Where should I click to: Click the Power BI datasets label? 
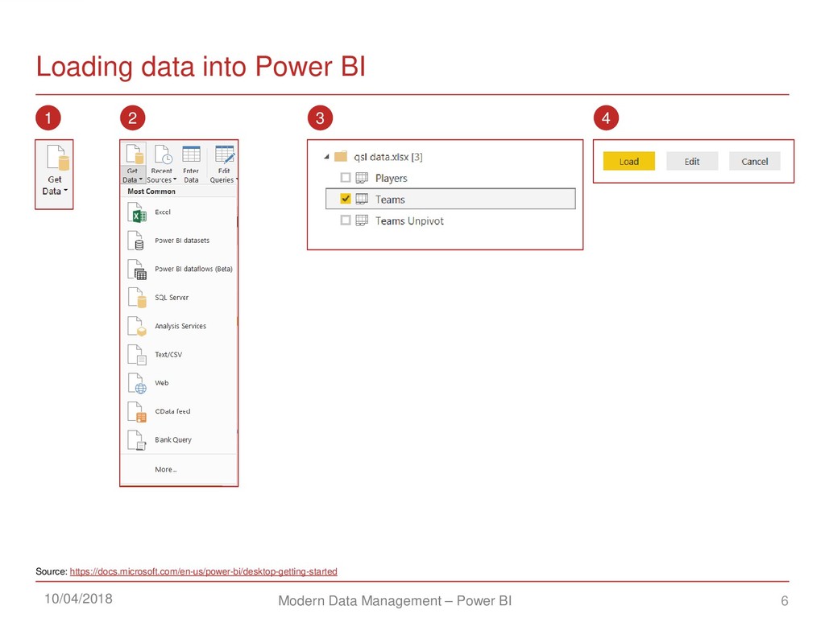[x=182, y=240]
